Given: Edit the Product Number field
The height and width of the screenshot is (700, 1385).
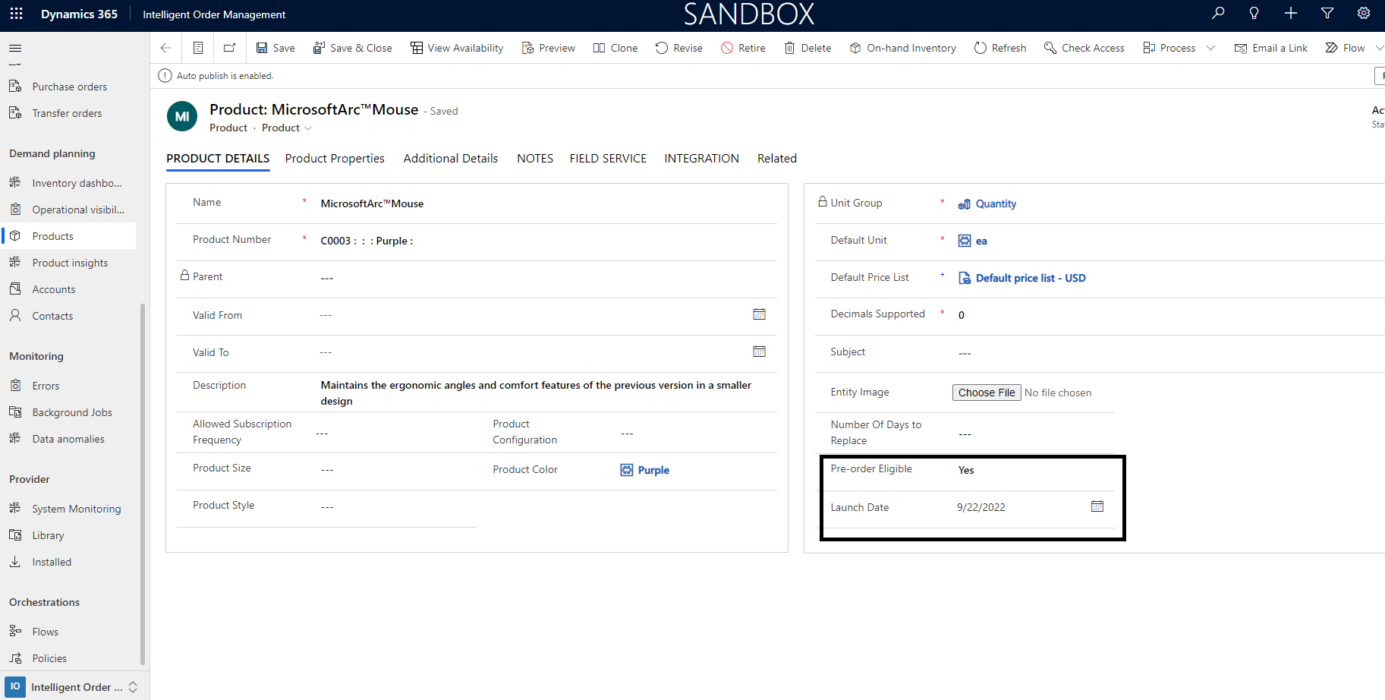Looking at the screenshot, I should coord(367,241).
